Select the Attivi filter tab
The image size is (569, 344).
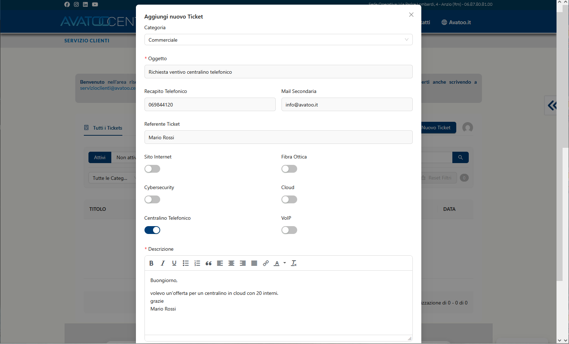coord(100,157)
